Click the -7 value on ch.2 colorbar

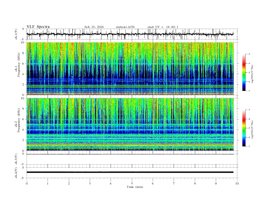[x=249, y=146]
